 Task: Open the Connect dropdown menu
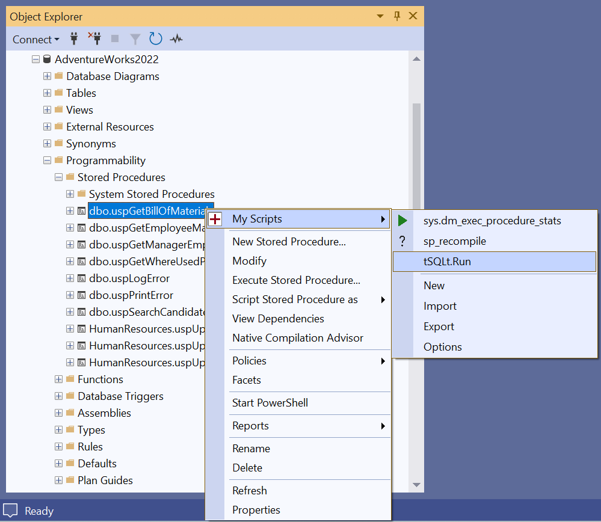(x=35, y=39)
